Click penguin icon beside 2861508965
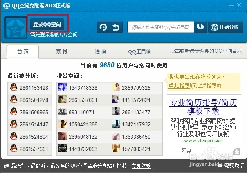 tap(14, 111)
